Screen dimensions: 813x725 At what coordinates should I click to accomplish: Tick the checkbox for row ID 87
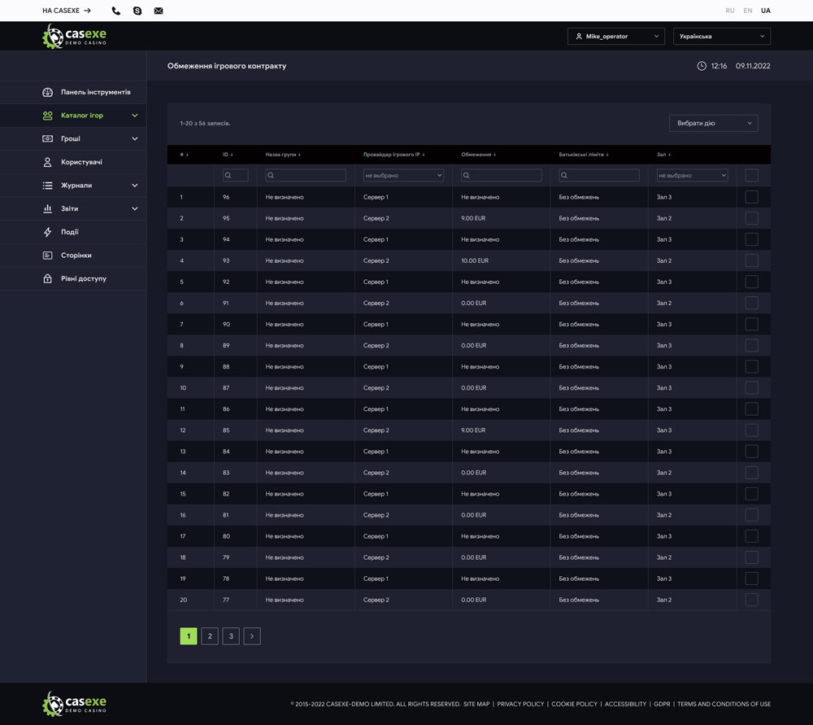pos(752,387)
